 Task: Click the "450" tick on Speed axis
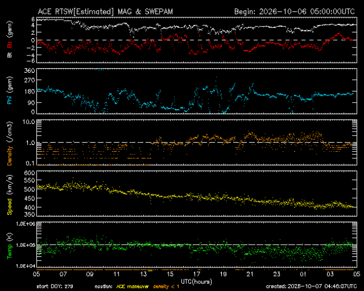30,198
